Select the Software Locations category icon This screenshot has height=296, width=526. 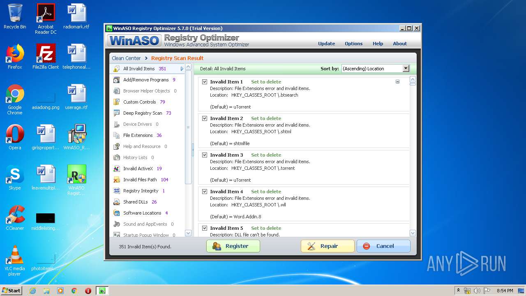pos(116,213)
